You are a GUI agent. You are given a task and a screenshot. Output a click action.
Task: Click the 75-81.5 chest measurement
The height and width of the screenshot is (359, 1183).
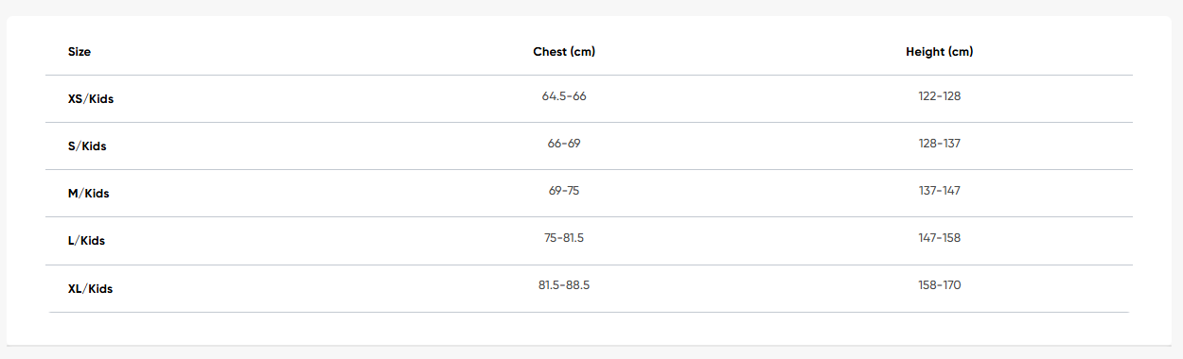click(564, 238)
